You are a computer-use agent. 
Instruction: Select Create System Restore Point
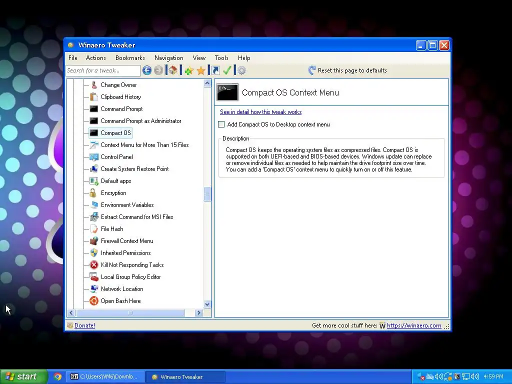coord(135,169)
